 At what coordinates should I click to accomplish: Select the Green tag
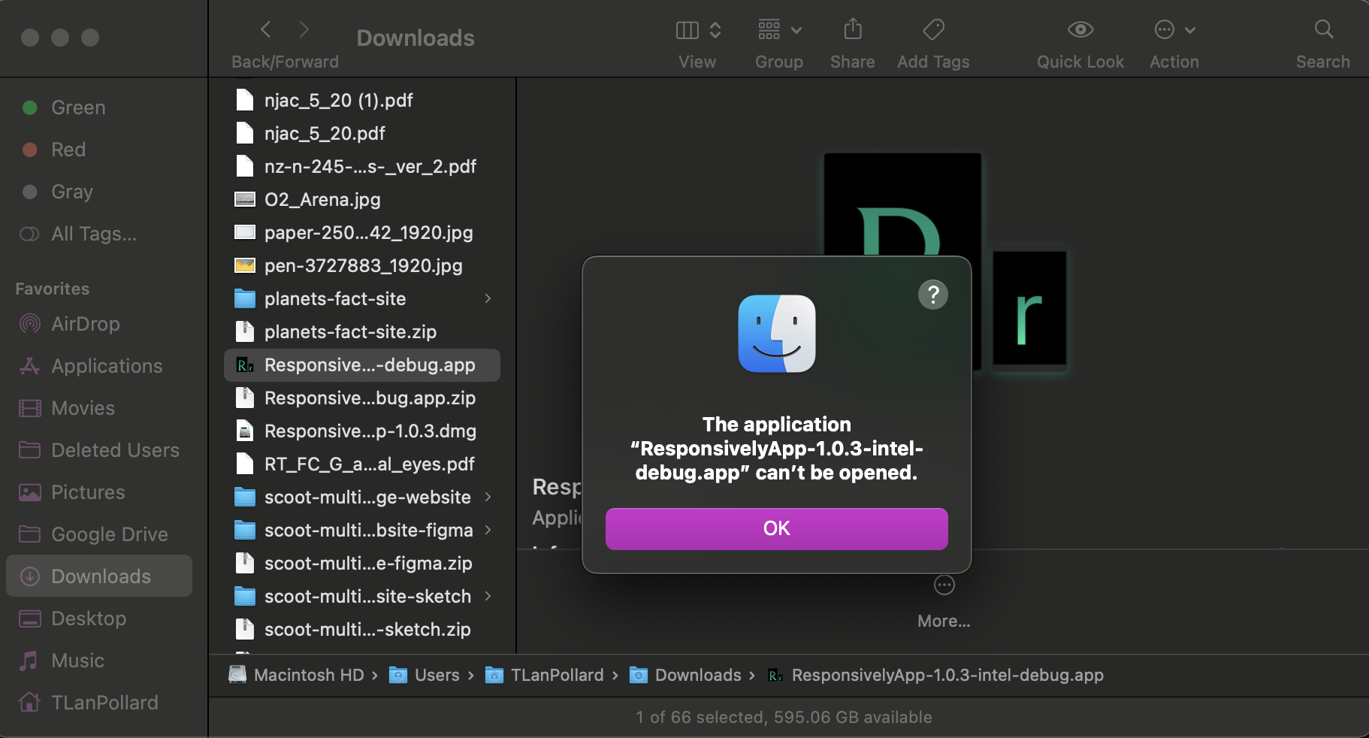(x=77, y=107)
